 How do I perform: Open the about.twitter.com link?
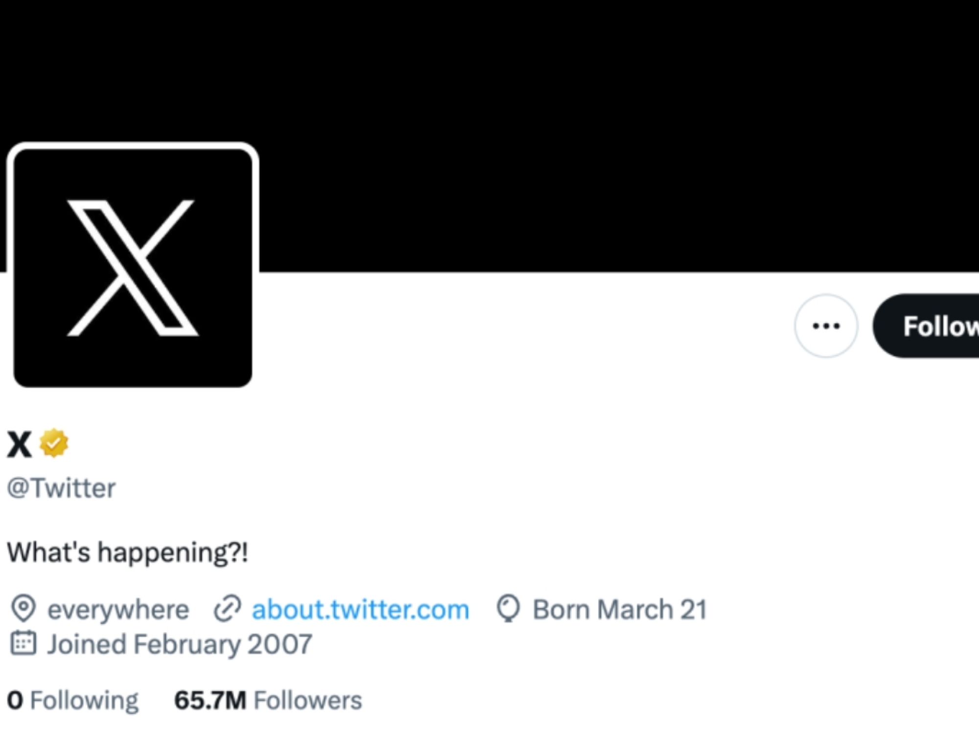(x=360, y=608)
